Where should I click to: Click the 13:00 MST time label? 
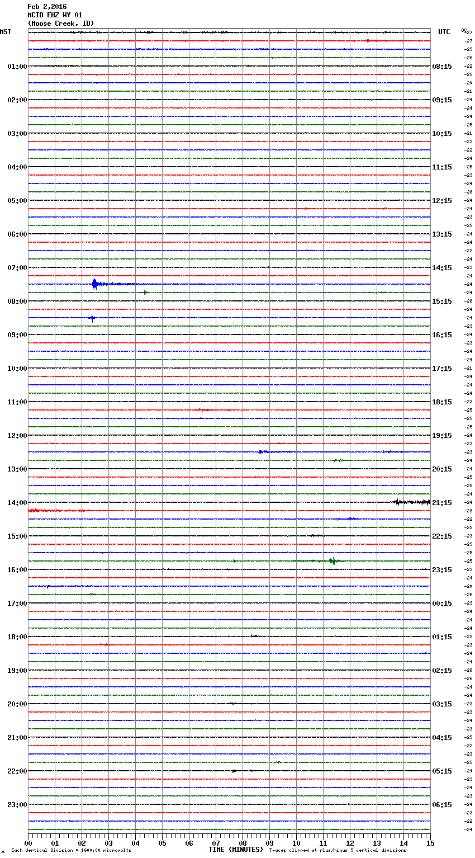(x=17, y=469)
